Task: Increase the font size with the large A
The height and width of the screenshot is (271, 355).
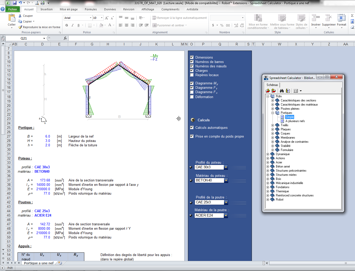Action: click(x=107, y=18)
